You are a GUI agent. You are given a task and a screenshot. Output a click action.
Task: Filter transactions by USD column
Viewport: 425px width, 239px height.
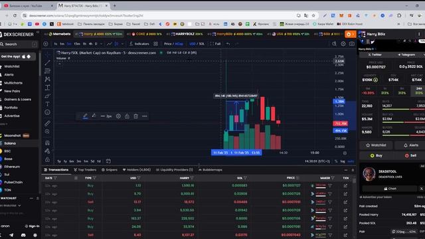(139, 178)
